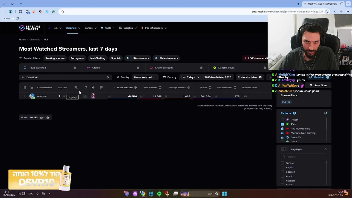Image resolution: width=352 pixels, height=198 pixels.
Task: Apply the Seeking sponsor filter
Action: pyautogui.click(x=55, y=58)
